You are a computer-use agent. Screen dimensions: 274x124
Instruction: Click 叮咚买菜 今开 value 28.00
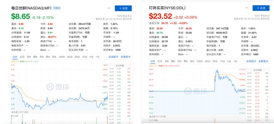[x=189, y=28]
